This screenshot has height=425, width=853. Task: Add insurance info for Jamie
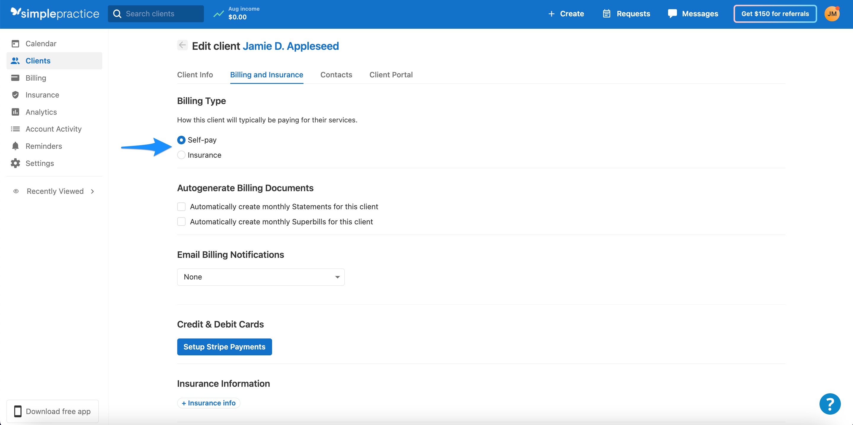tap(208, 403)
